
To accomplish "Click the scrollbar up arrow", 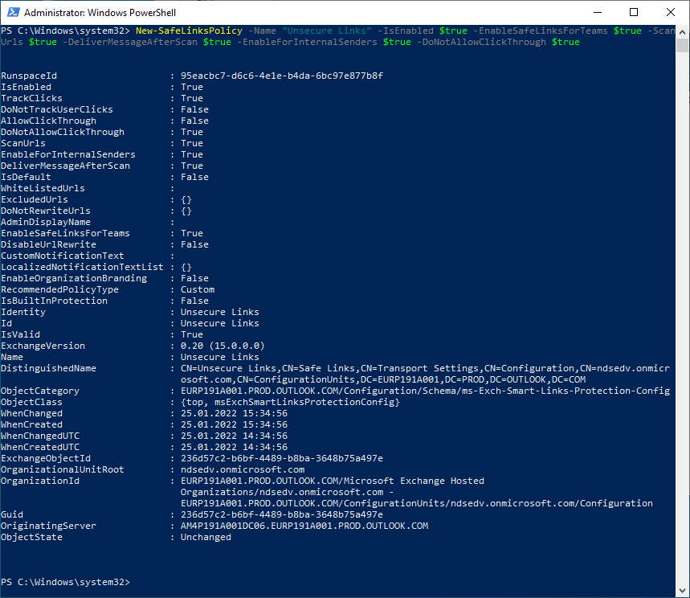I will 682,31.
